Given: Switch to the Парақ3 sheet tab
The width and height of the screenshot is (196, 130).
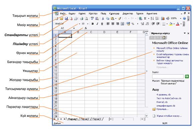Looking at the screenshot, I should (96, 119).
